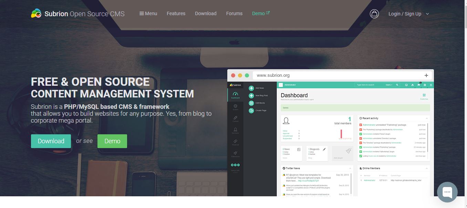
Task: Open the Users dropdown in admin search
Action: pyautogui.click(x=389, y=85)
